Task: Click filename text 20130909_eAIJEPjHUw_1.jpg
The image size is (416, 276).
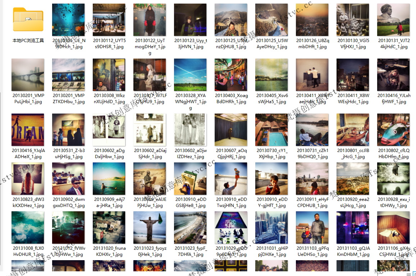Action: [x=150, y=203]
